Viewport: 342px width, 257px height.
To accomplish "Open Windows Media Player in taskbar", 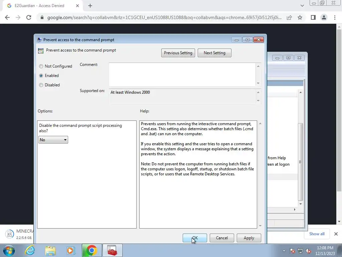I will coord(71,250).
